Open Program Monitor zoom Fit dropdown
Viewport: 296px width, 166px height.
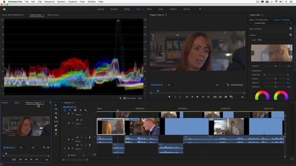(x=172, y=85)
